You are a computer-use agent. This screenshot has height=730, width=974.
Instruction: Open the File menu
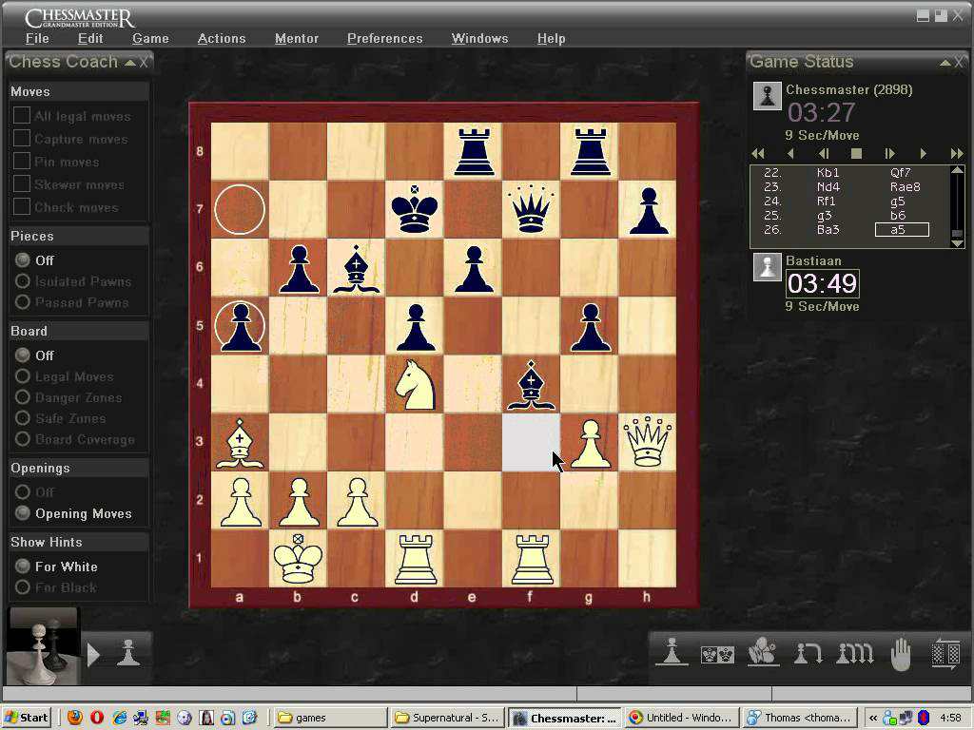(x=37, y=38)
